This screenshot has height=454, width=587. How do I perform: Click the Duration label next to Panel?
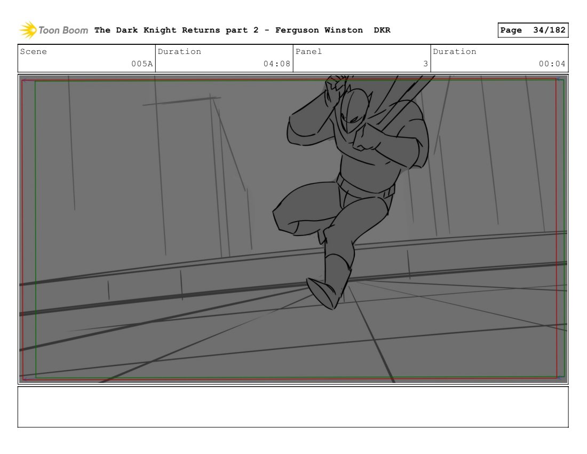tap(455, 51)
